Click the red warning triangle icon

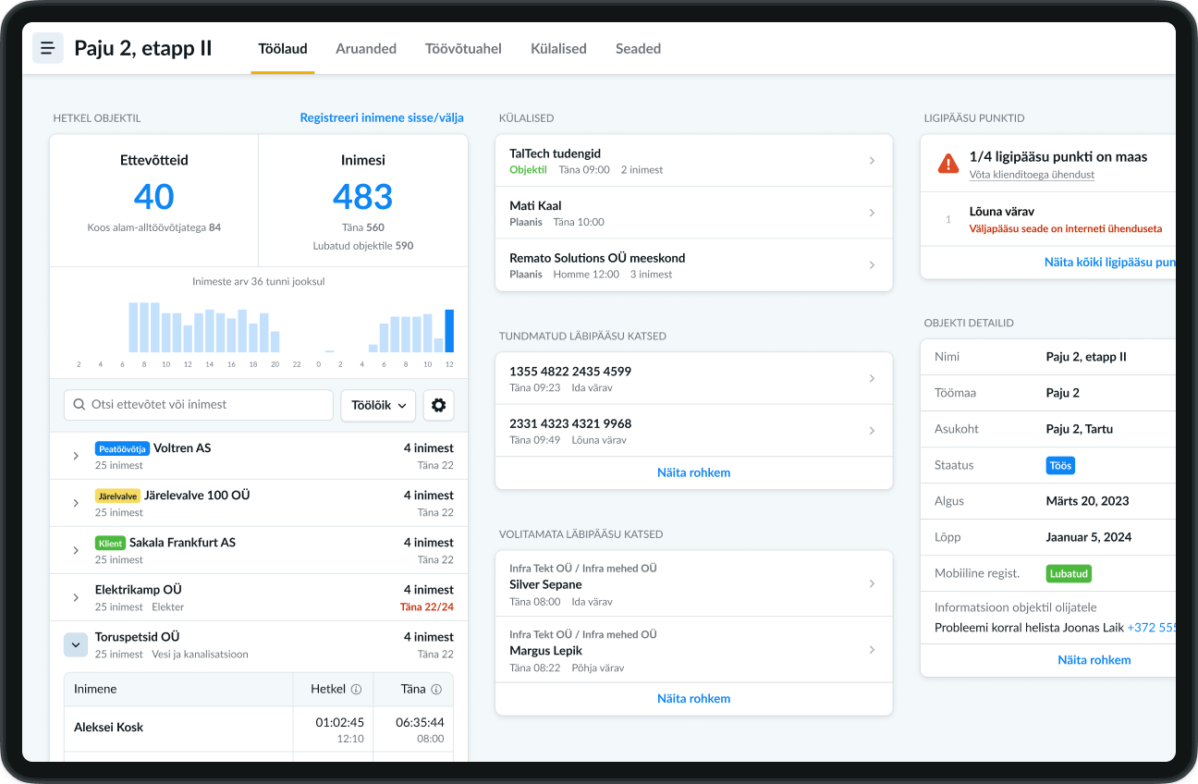coord(948,164)
